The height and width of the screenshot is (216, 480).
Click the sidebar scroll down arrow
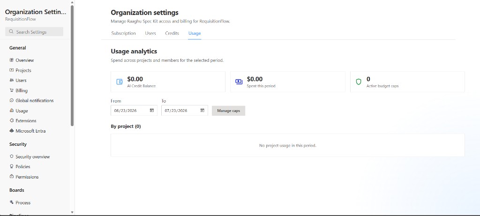(72, 212)
